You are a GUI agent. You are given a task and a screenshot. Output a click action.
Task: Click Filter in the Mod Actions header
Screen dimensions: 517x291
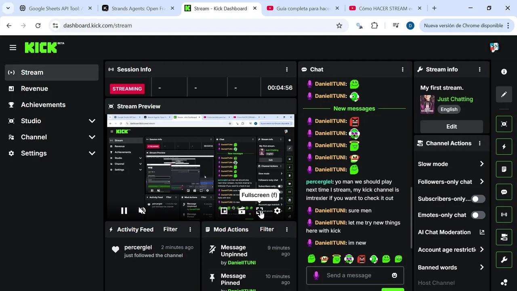(x=267, y=229)
